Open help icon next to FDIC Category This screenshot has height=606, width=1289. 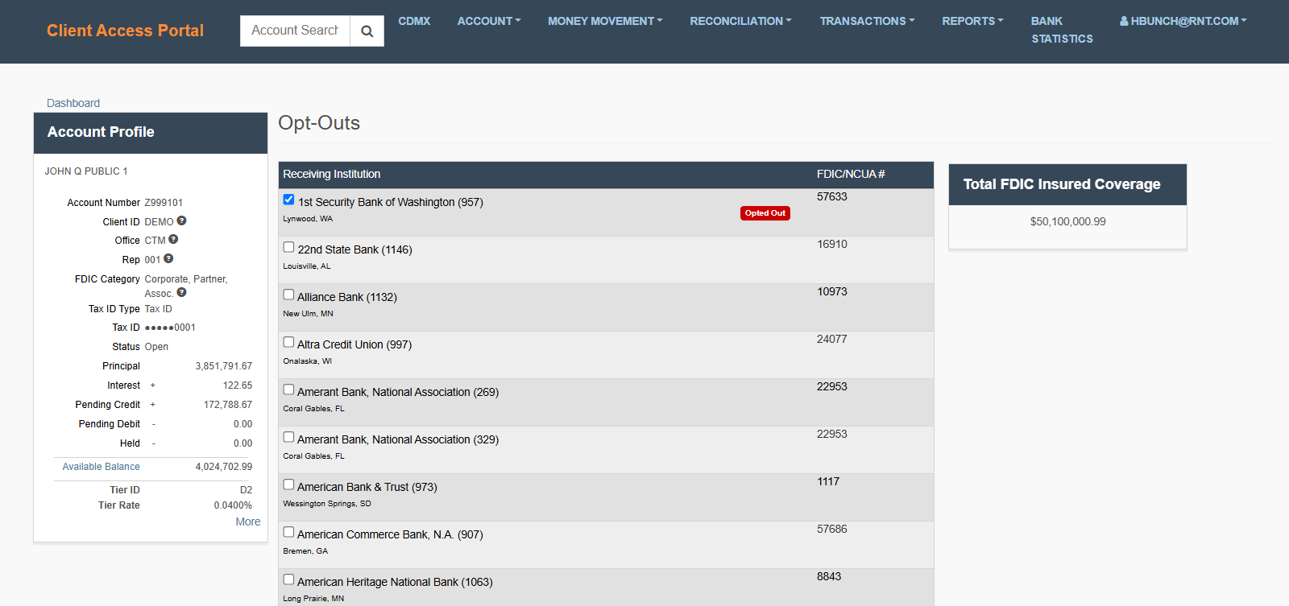(181, 293)
